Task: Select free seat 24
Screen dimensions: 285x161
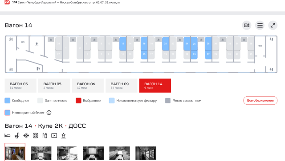Action: [x=187, y=43]
